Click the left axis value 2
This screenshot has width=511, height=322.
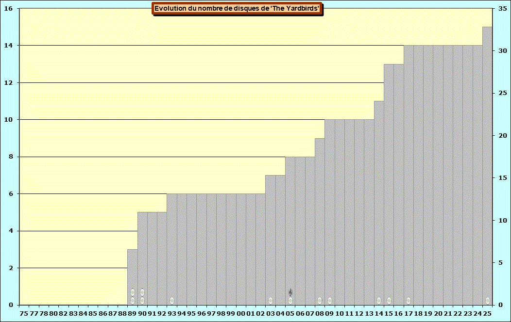pyautogui.click(x=11, y=268)
